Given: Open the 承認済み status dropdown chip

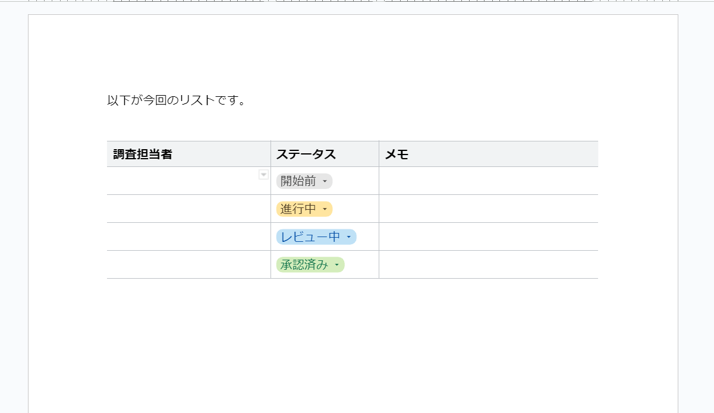Looking at the screenshot, I should click(x=310, y=265).
